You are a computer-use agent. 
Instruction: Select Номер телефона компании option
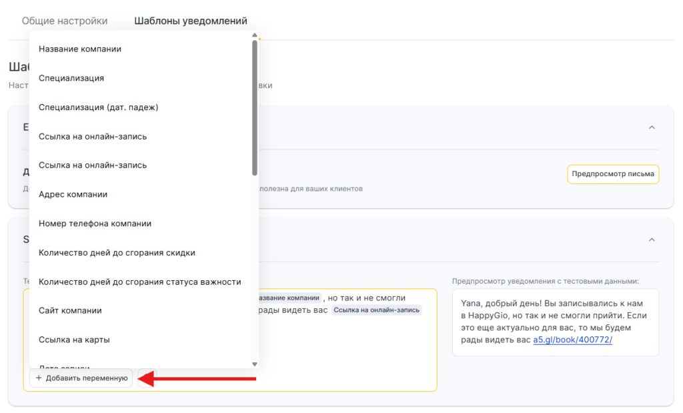click(95, 224)
